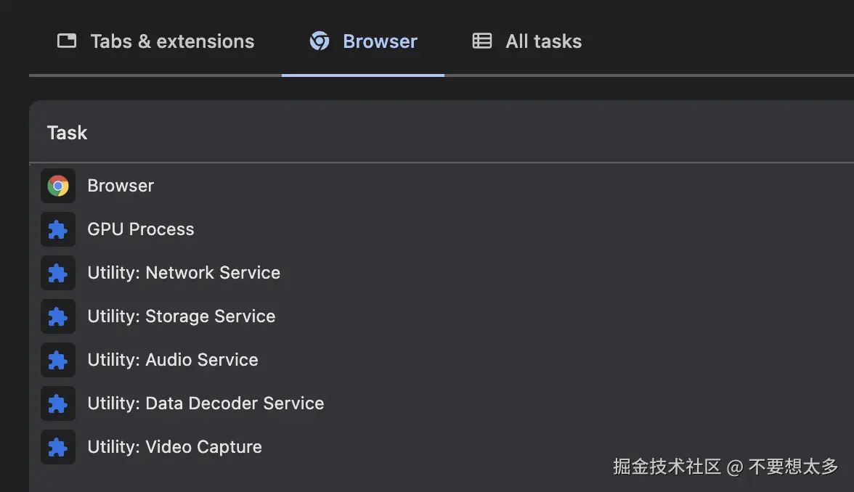Click the puzzle icon for Network Service
854x492 pixels.
click(x=58, y=273)
